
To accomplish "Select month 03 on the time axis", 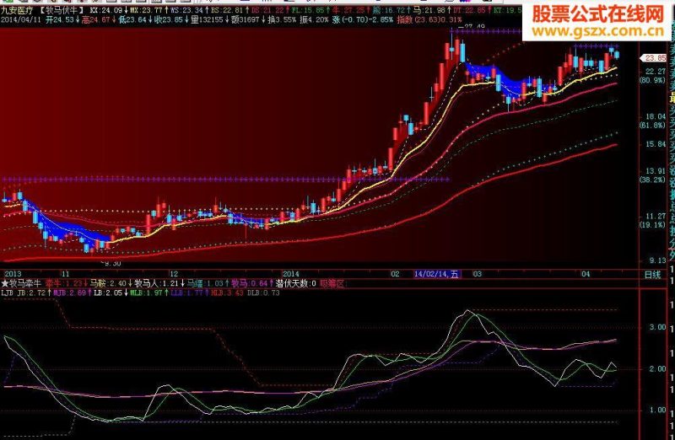I will click(478, 274).
